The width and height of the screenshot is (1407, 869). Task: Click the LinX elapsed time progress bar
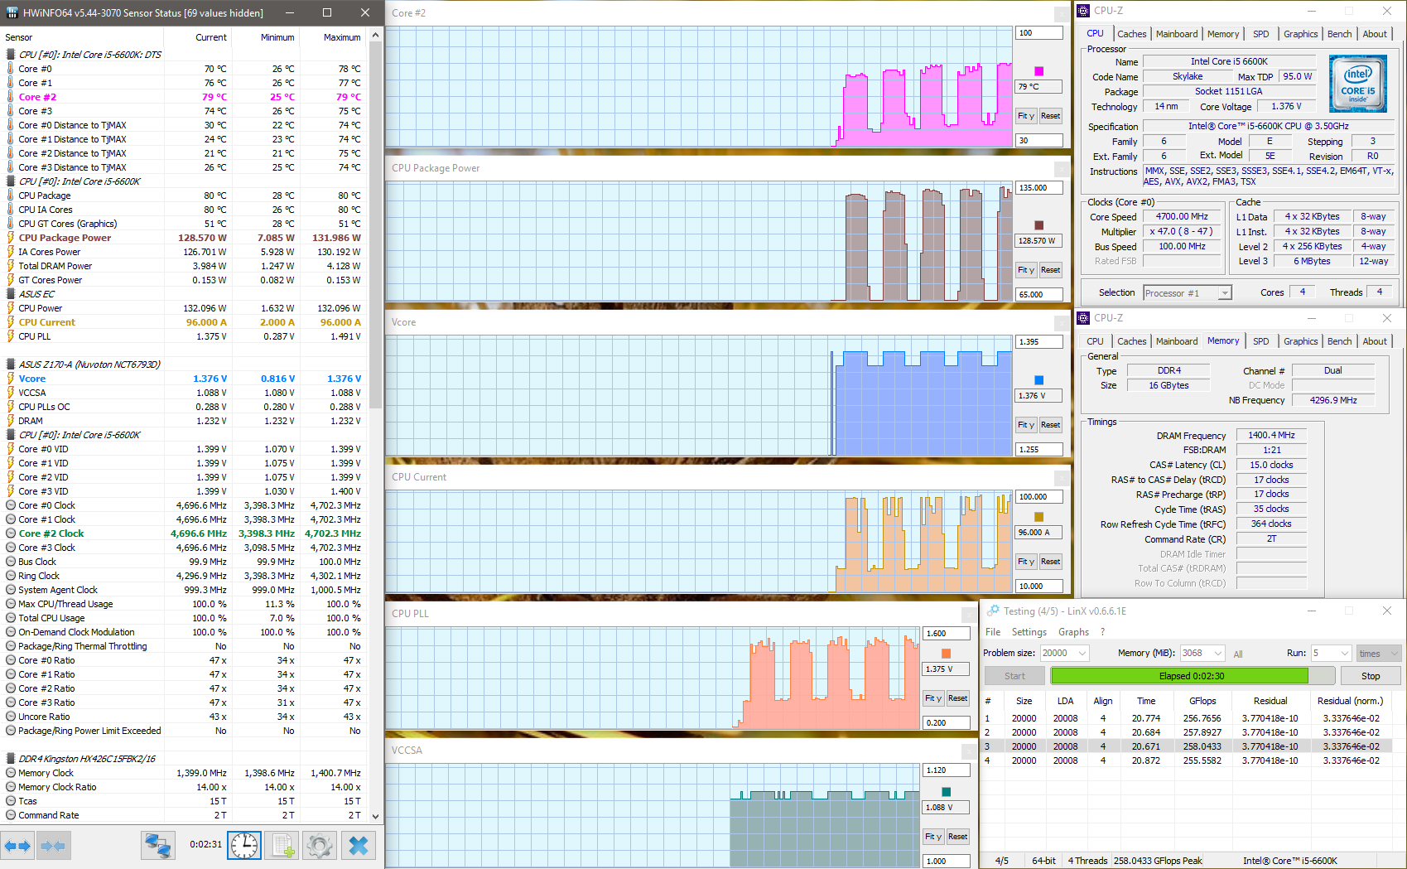pyautogui.click(x=1192, y=676)
